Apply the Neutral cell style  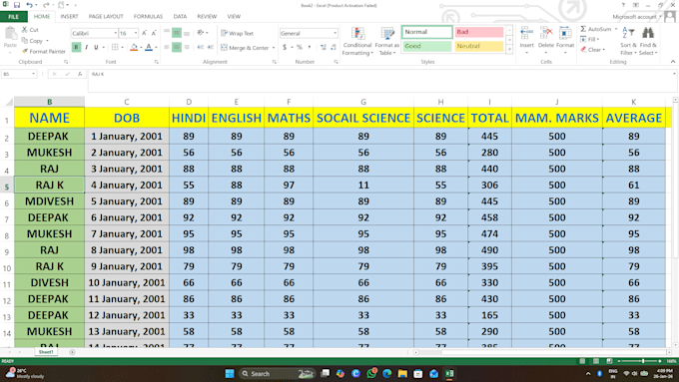click(479, 46)
